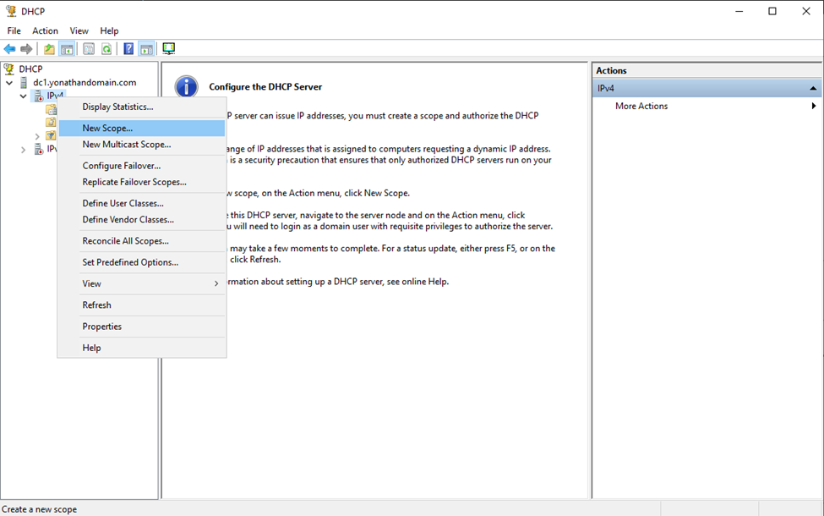Viewport: 824px width, 516px height.
Task: Open the Action menu
Action: pyautogui.click(x=45, y=30)
